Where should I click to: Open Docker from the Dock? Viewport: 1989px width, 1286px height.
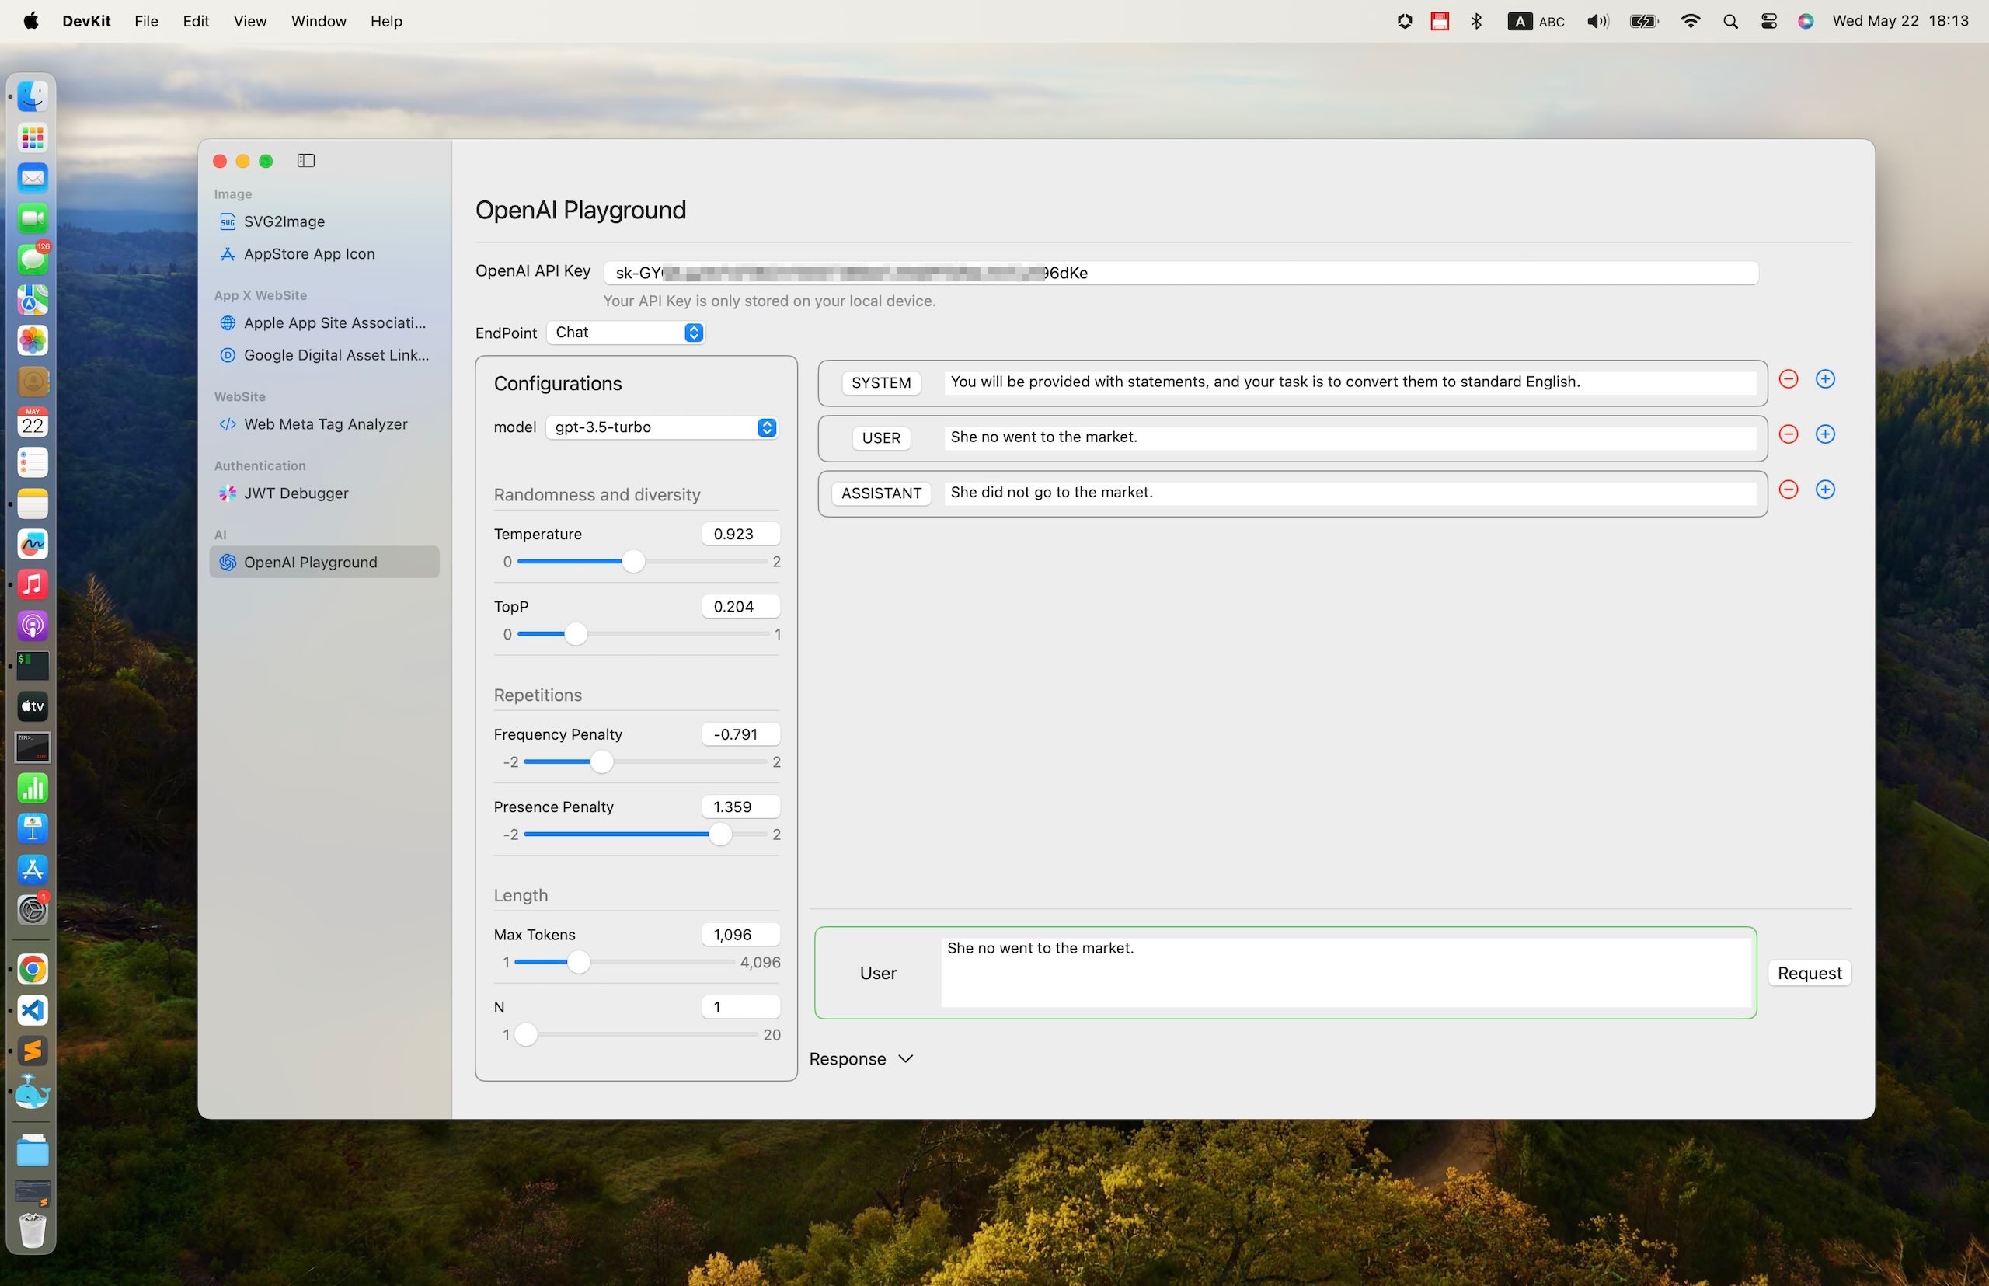[x=33, y=1093]
